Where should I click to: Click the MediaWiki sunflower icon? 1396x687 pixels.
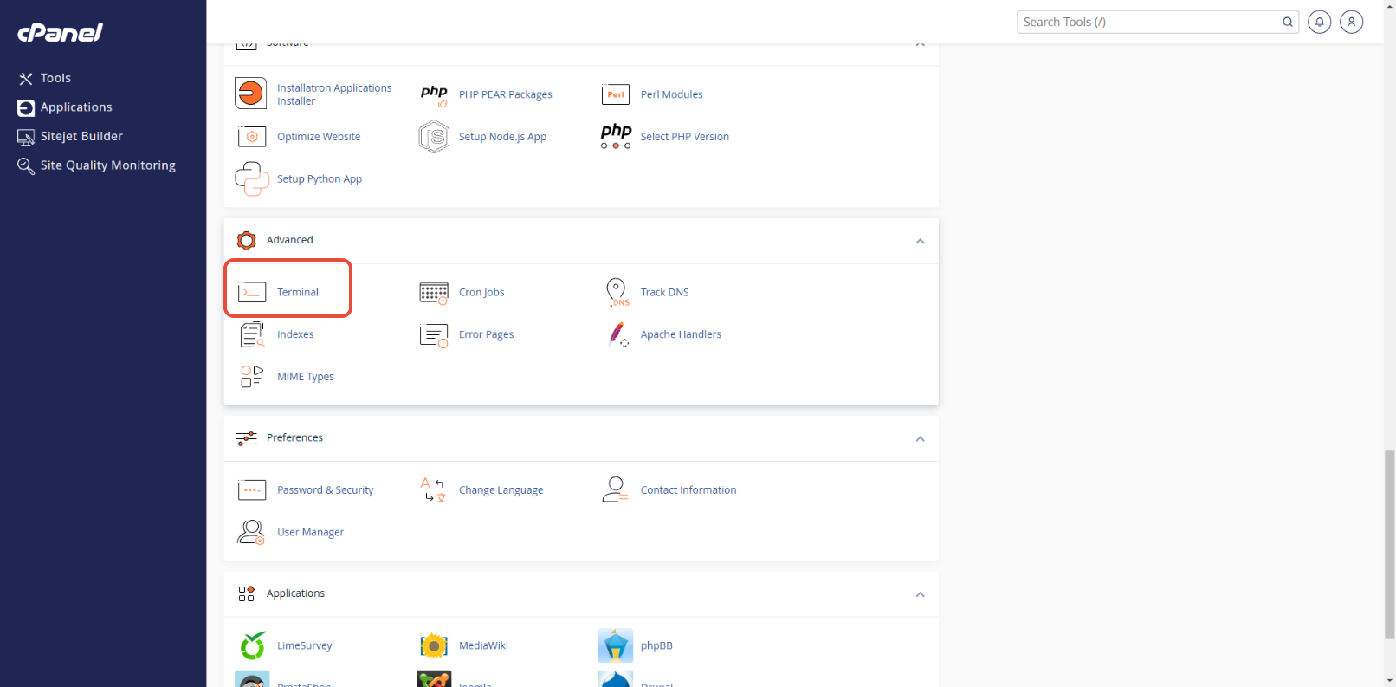pos(434,645)
